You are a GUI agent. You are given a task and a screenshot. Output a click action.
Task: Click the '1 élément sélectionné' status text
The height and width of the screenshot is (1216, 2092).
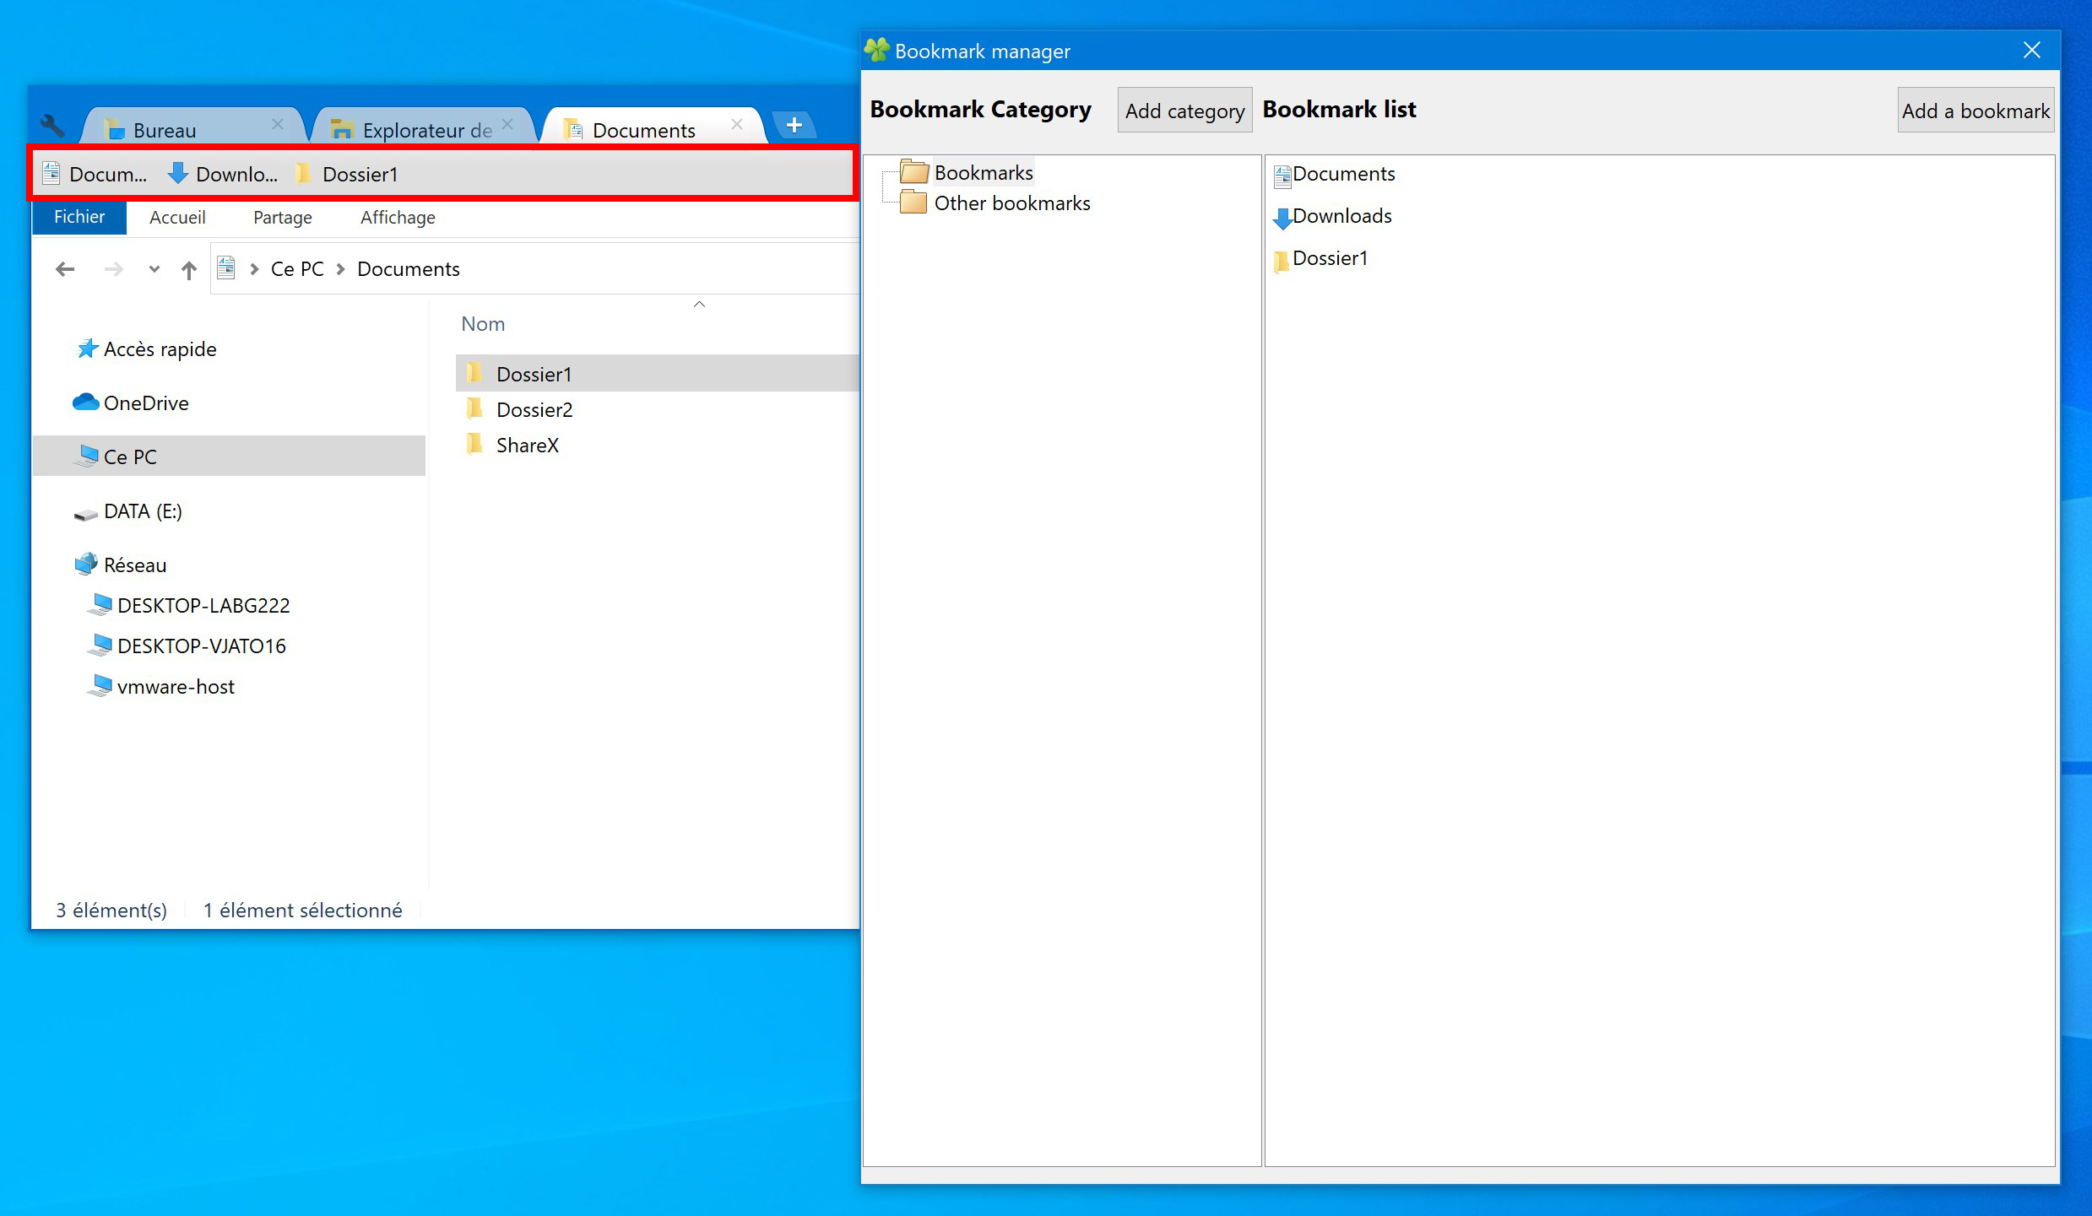(303, 911)
